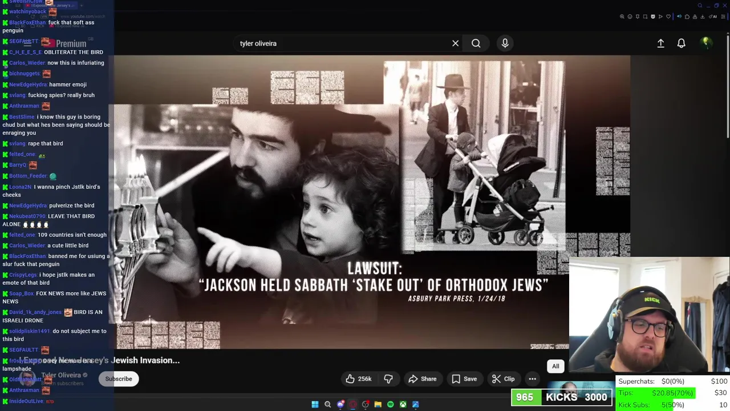Click the YouTube Premium logo

tap(64, 43)
